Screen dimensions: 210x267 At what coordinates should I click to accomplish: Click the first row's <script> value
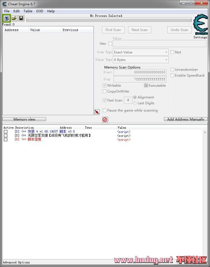[124, 132]
